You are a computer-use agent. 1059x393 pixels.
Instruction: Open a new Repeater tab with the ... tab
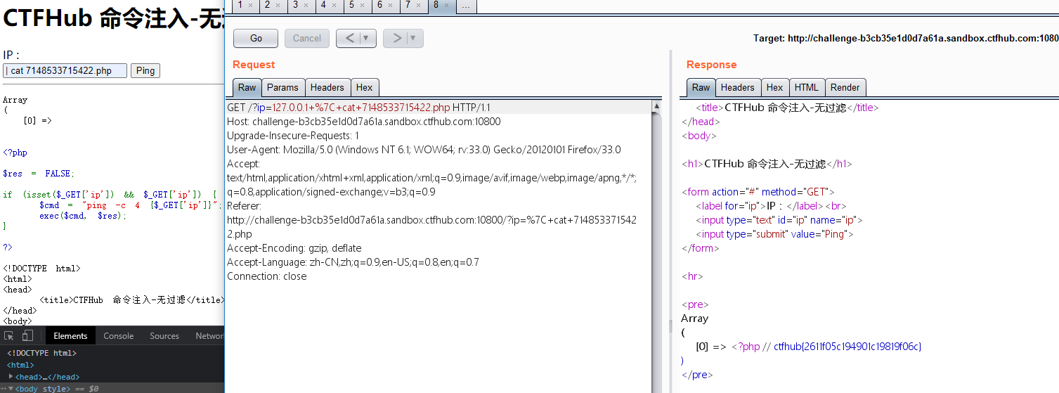click(466, 6)
